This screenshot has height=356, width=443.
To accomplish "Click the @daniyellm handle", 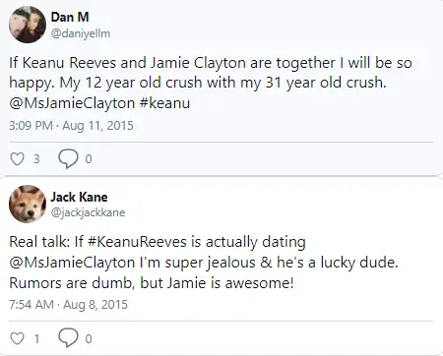I will [81, 33].
